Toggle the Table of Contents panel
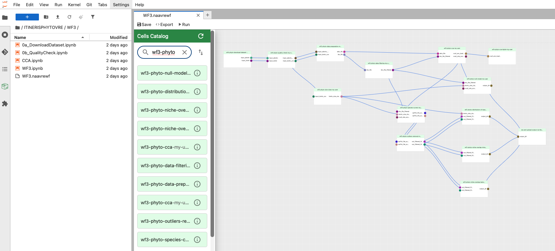 (5, 69)
